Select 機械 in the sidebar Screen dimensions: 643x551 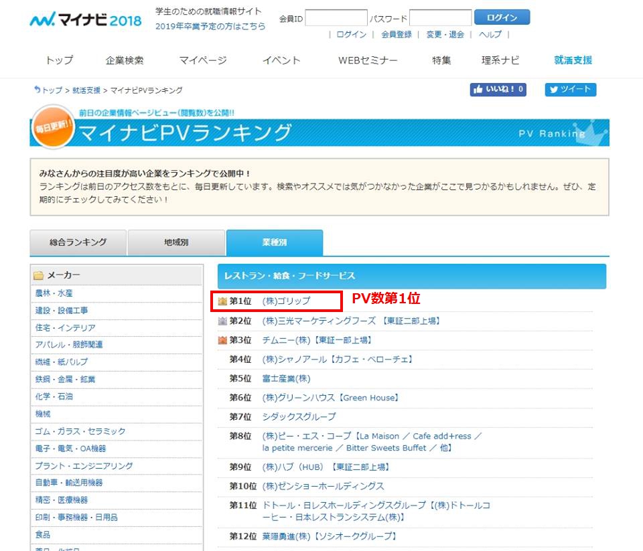point(43,414)
